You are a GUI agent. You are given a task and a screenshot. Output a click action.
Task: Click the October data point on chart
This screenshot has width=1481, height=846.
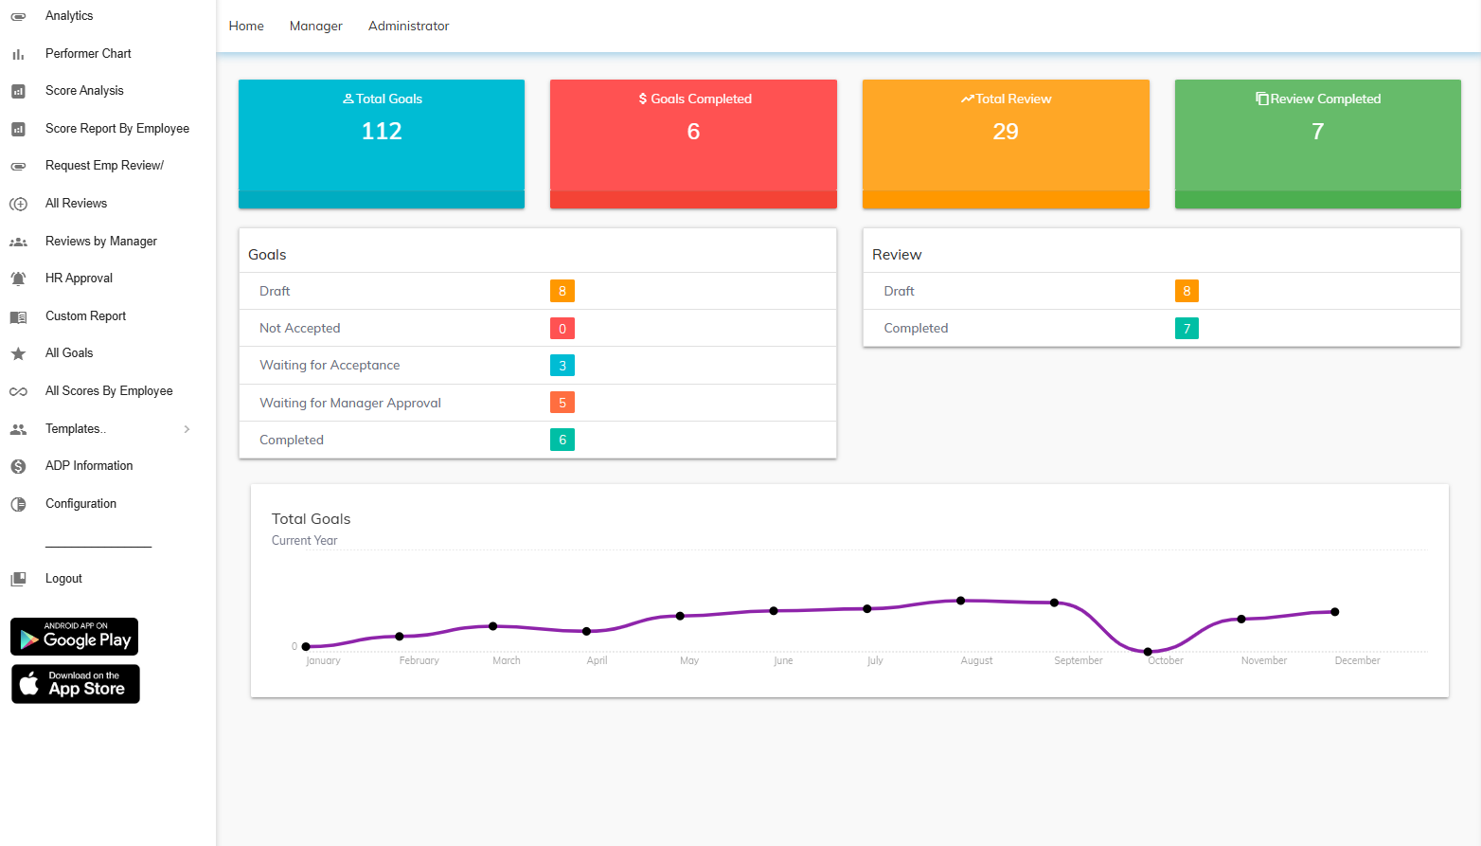click(1148, 652)
